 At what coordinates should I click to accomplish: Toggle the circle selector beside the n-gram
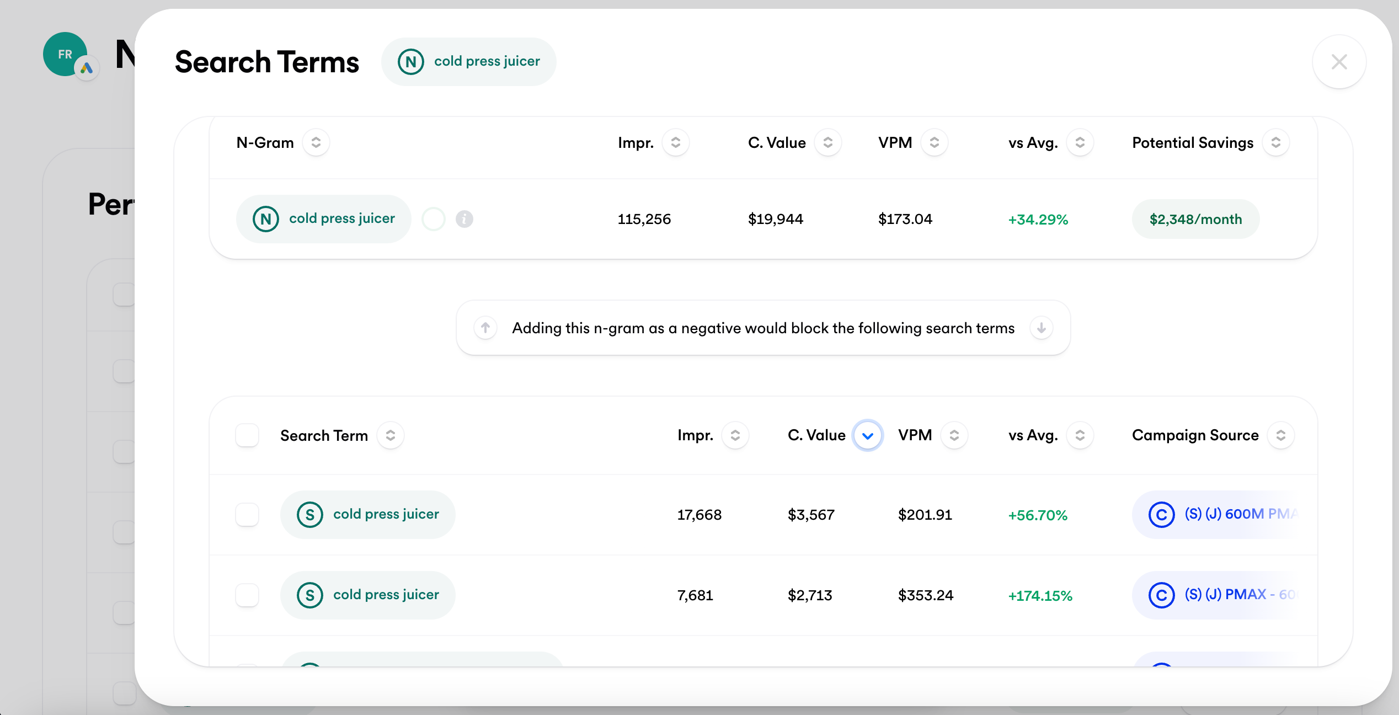click(433, 219)
